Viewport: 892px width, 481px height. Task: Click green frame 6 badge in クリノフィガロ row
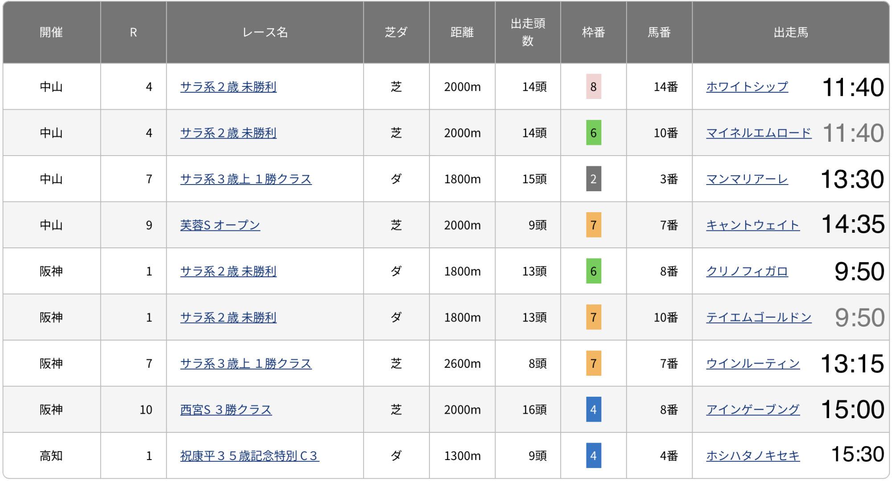pyautogui.click(x=594, y=271)
